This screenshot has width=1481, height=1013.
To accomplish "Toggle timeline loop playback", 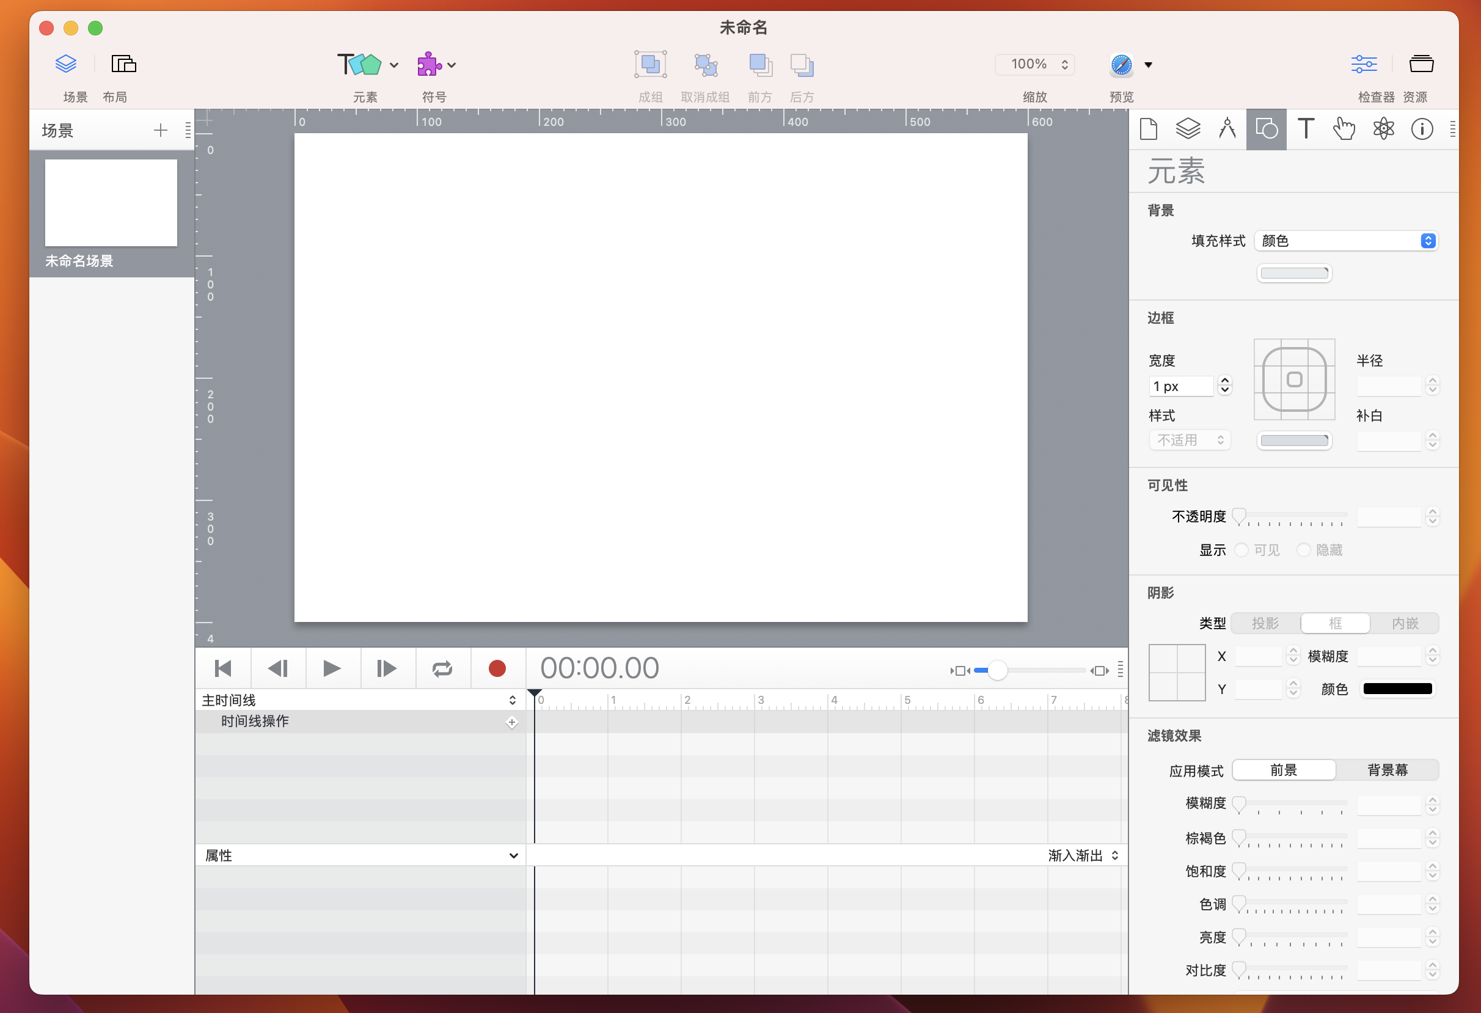I will [442, 668].
